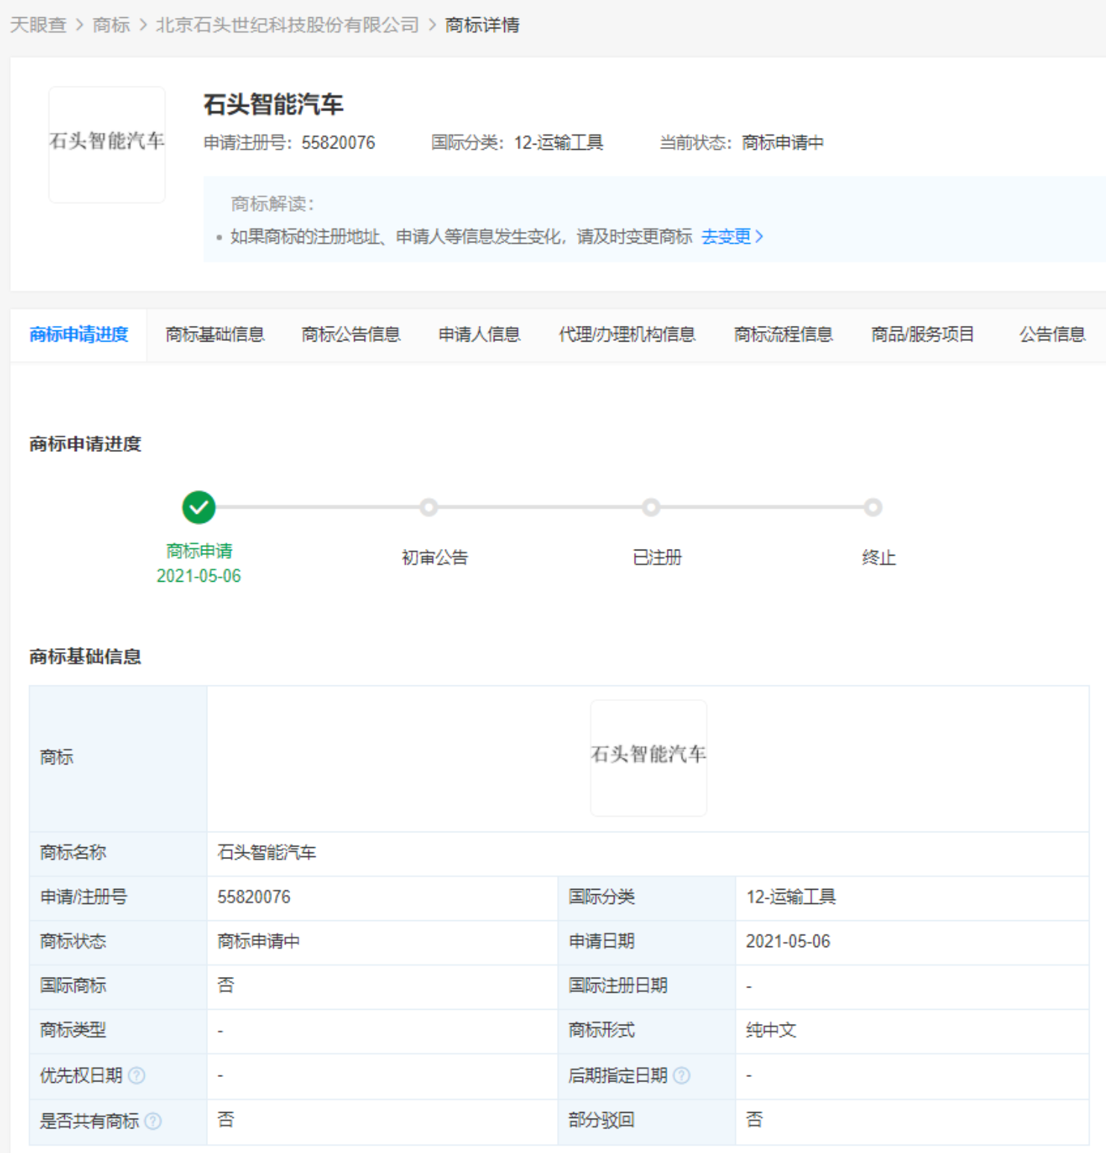This screenshot has height=1153, width=1106.
Task: Click header status 当前状态: 商标申请中
Action: (741, 142)
